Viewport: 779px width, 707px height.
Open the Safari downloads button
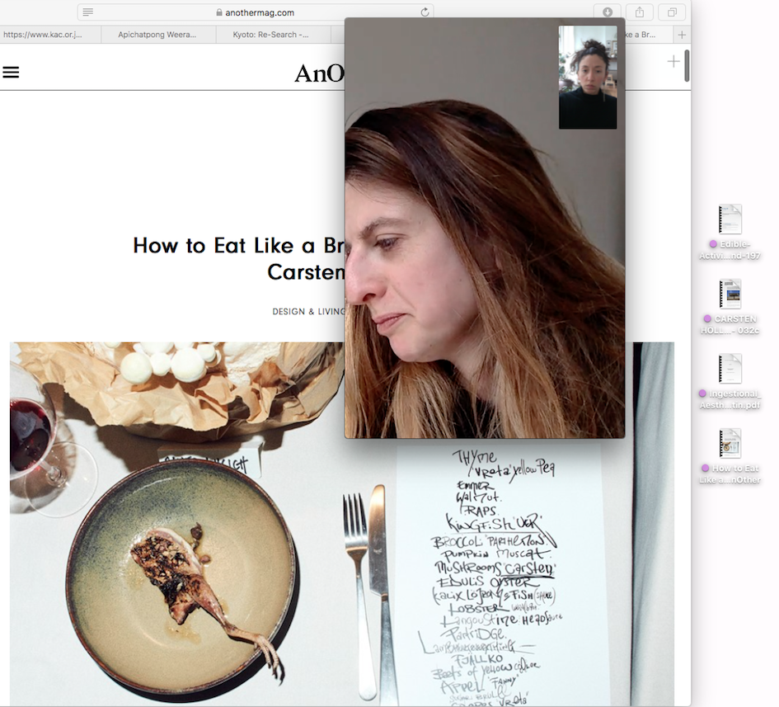[607, 12]
